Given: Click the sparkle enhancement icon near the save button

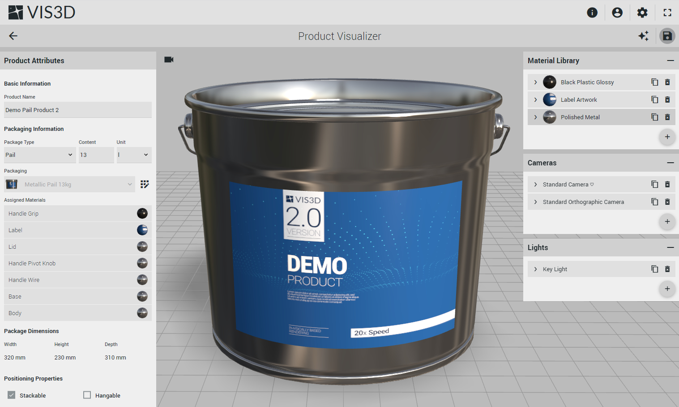Looking at the screenshot, I should [x=643, y=36].
